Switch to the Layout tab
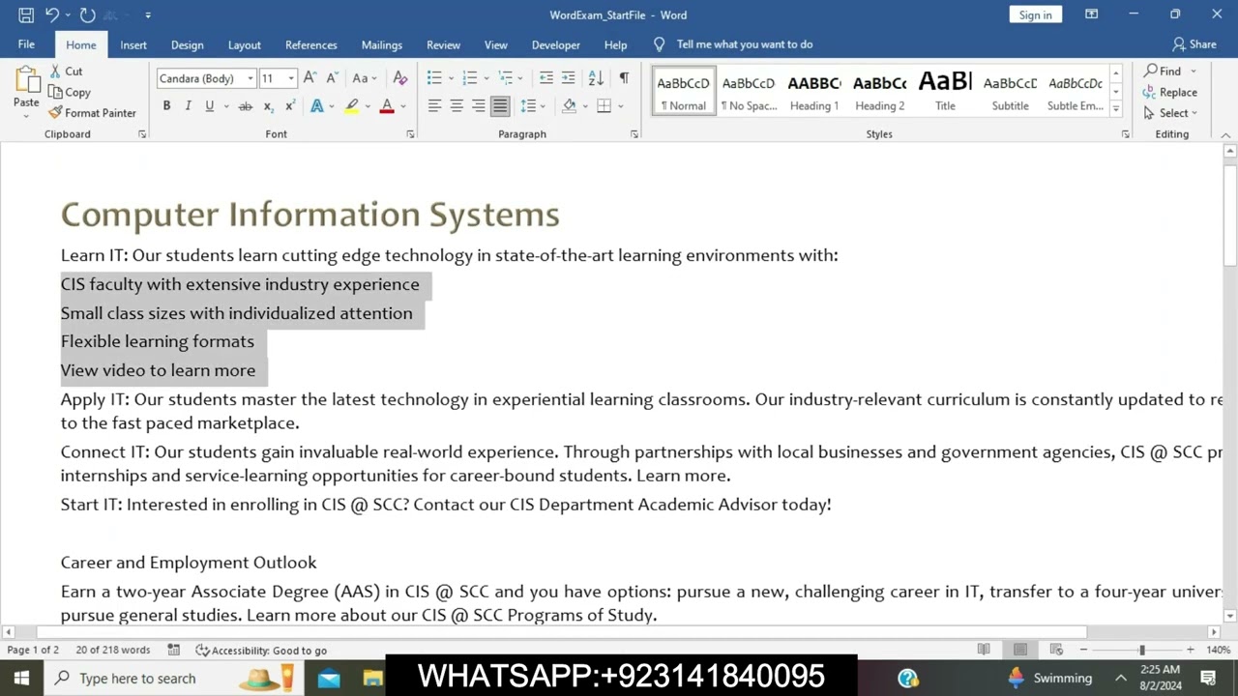The image size is (1238, 696). (x=245, y=44)
